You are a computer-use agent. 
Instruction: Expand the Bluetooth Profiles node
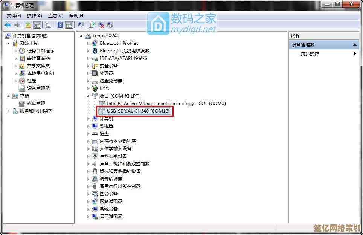(x=88, y=43)
